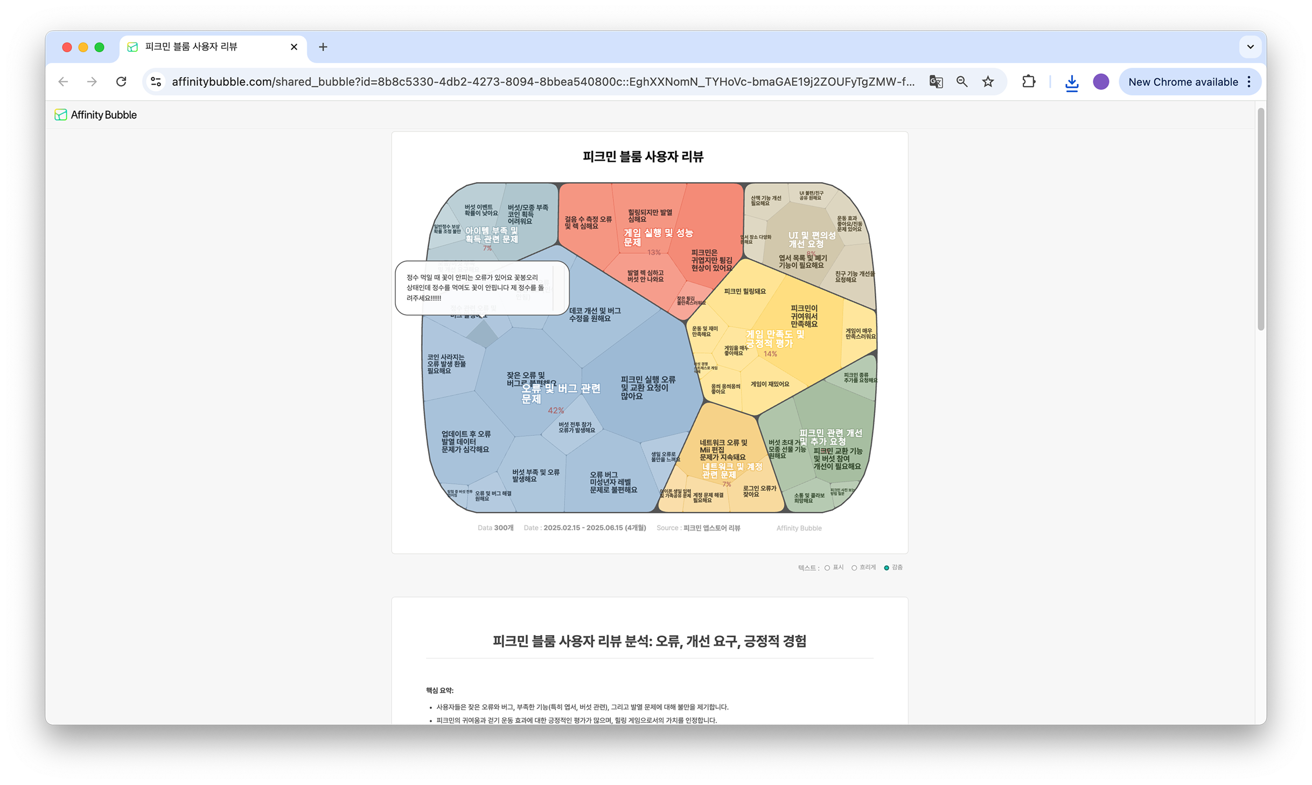
Task: Select the 표시 text radio option
Action: pyautogui.click(x=827, y=568)
